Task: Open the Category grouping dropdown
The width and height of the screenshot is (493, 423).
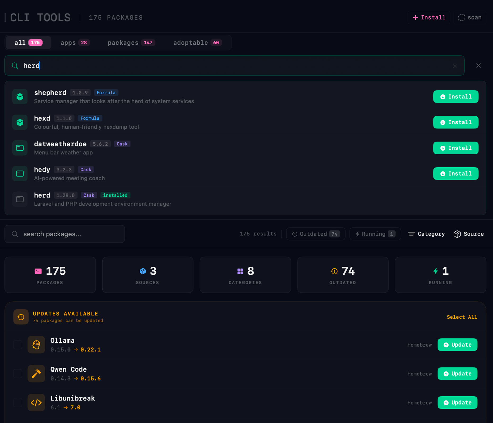Action: 426,234
